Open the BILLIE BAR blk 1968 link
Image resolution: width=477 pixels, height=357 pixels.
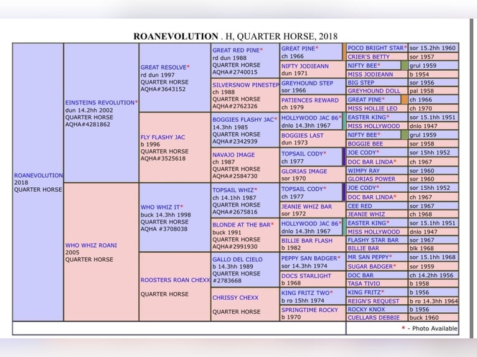tap(363, 248)
